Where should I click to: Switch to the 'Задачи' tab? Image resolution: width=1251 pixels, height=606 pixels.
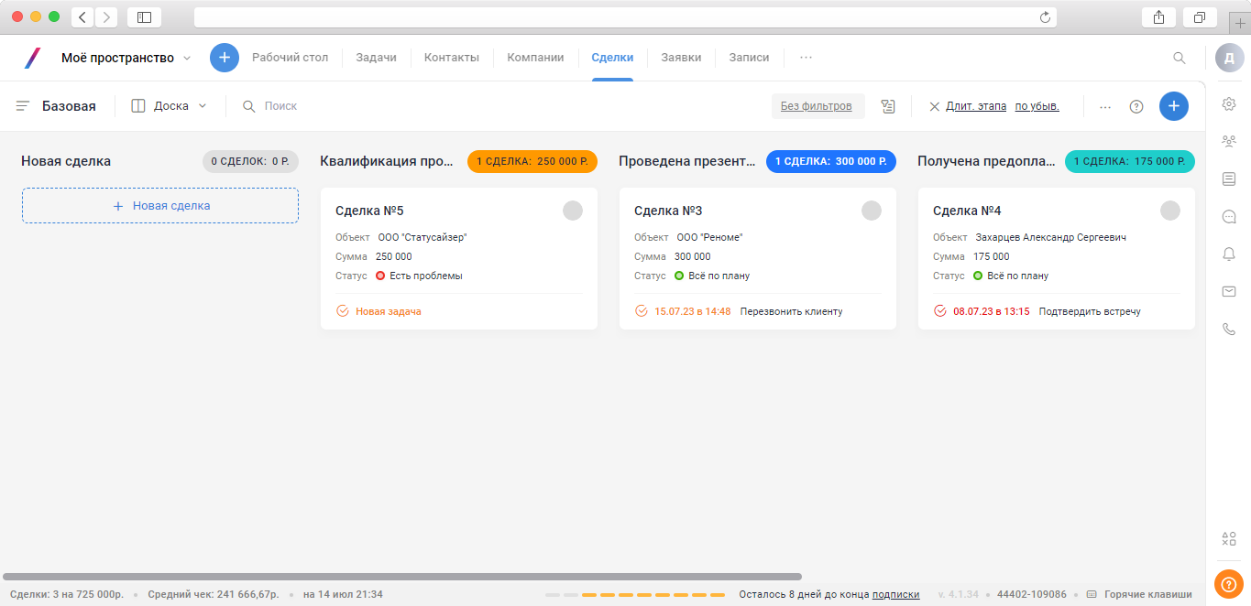[376, 58]
